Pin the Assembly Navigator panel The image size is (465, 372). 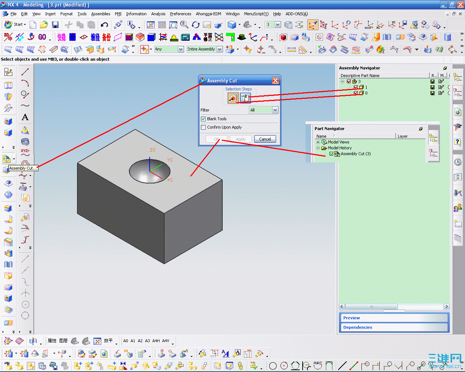(x=445, y=68)
